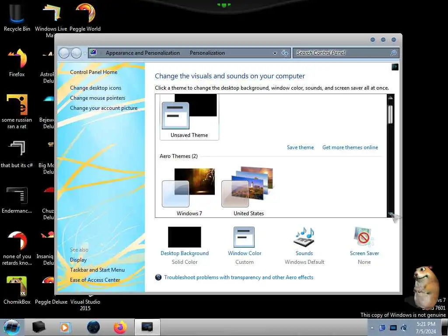Click the Forward navigation button

(x=76, y=53)
